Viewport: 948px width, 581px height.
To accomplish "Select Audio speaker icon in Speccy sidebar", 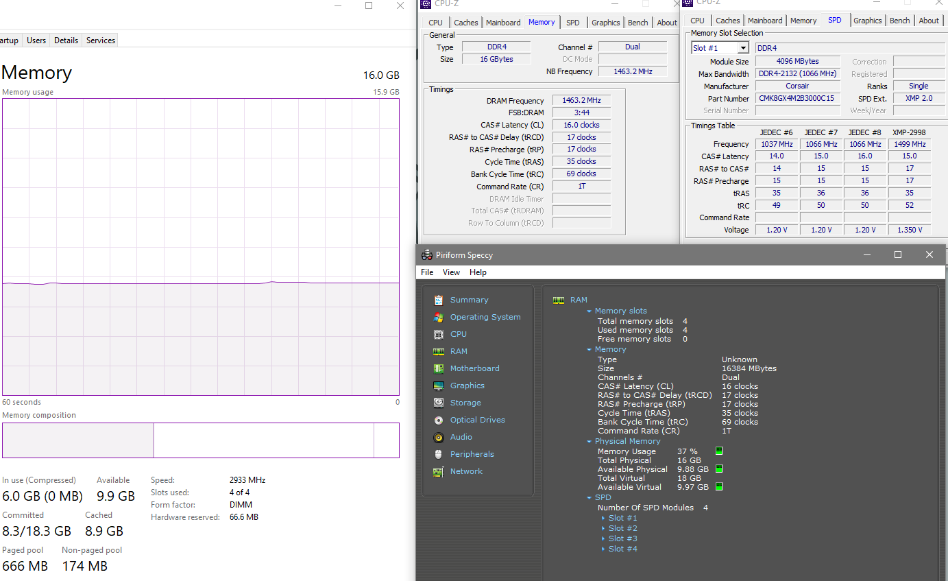I will [439, 437].
